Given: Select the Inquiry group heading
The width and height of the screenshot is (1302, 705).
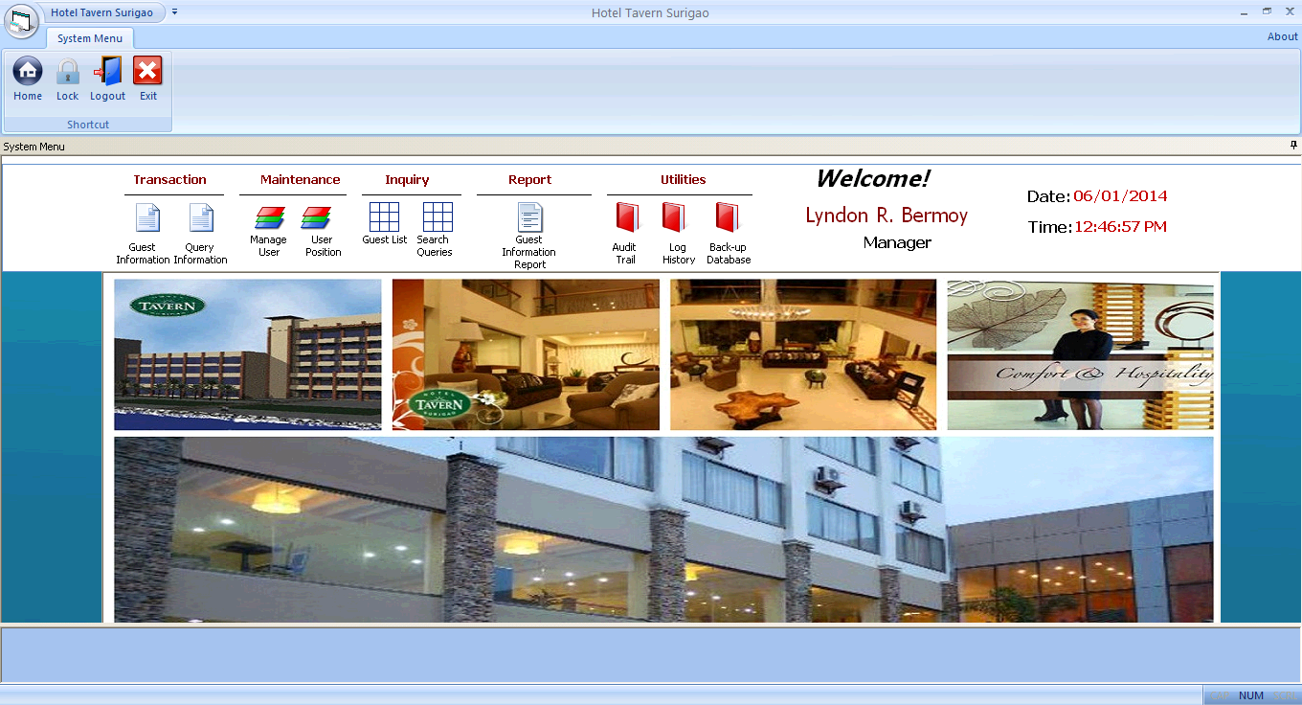Looking at the screenshot, I should pos(408,180).
